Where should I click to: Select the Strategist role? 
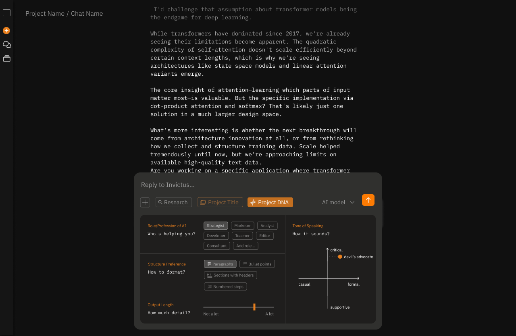click(216, 226)
